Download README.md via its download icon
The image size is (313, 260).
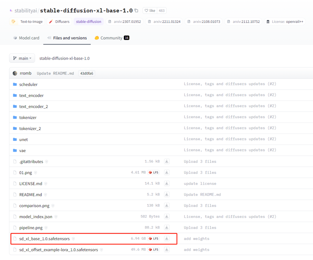[167, 194]
